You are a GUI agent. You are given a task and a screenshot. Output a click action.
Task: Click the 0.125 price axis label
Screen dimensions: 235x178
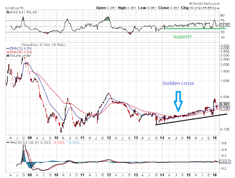[225, 129]
